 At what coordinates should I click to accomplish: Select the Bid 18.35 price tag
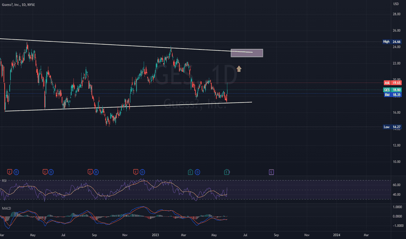point(392,95)
